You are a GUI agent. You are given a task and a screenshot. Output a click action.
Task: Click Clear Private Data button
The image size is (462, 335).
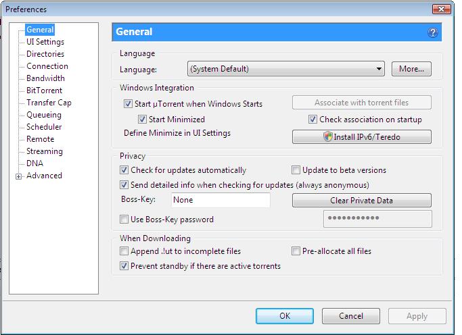(361, 201)
